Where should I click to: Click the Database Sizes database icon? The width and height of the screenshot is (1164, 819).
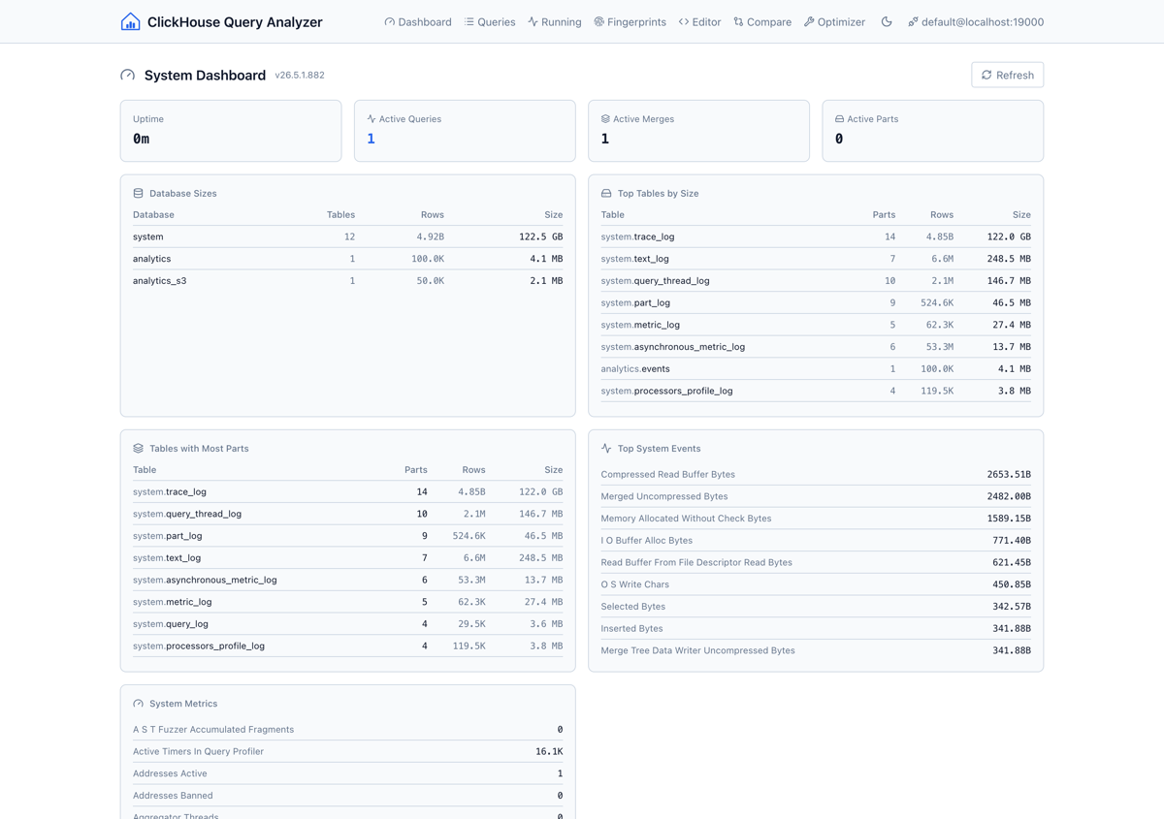pos(138,193)
